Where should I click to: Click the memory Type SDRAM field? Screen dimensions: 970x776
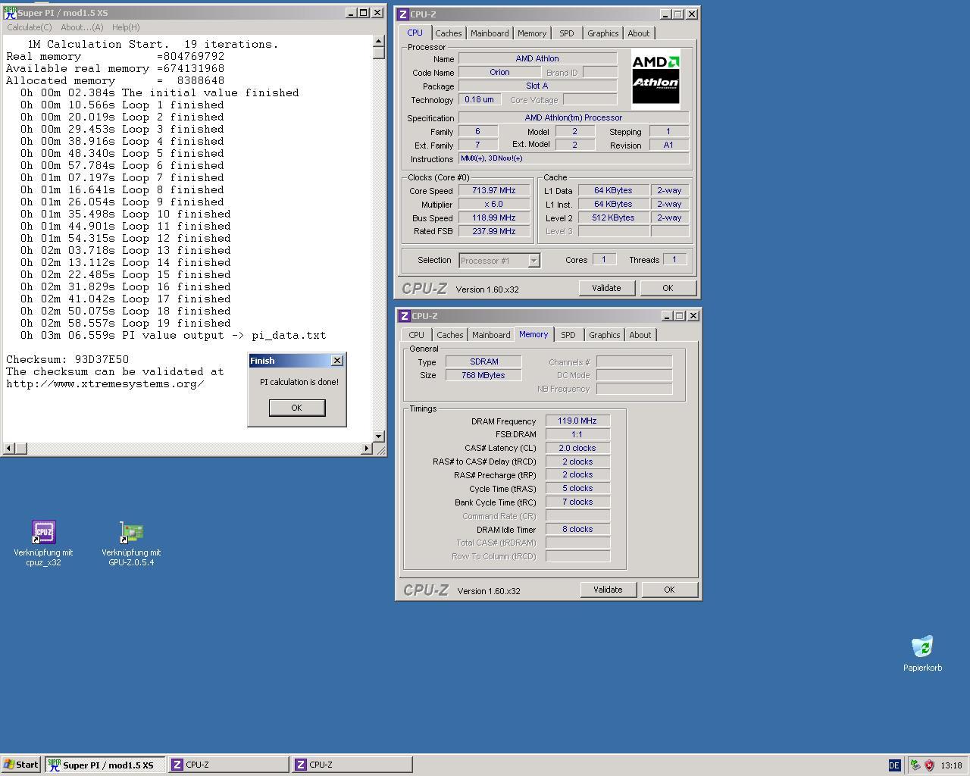click(x=483, y=361)
